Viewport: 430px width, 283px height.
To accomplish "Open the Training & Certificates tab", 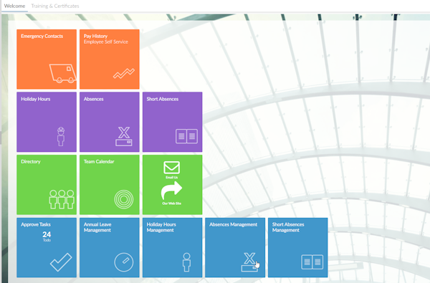I will point(55,6).
